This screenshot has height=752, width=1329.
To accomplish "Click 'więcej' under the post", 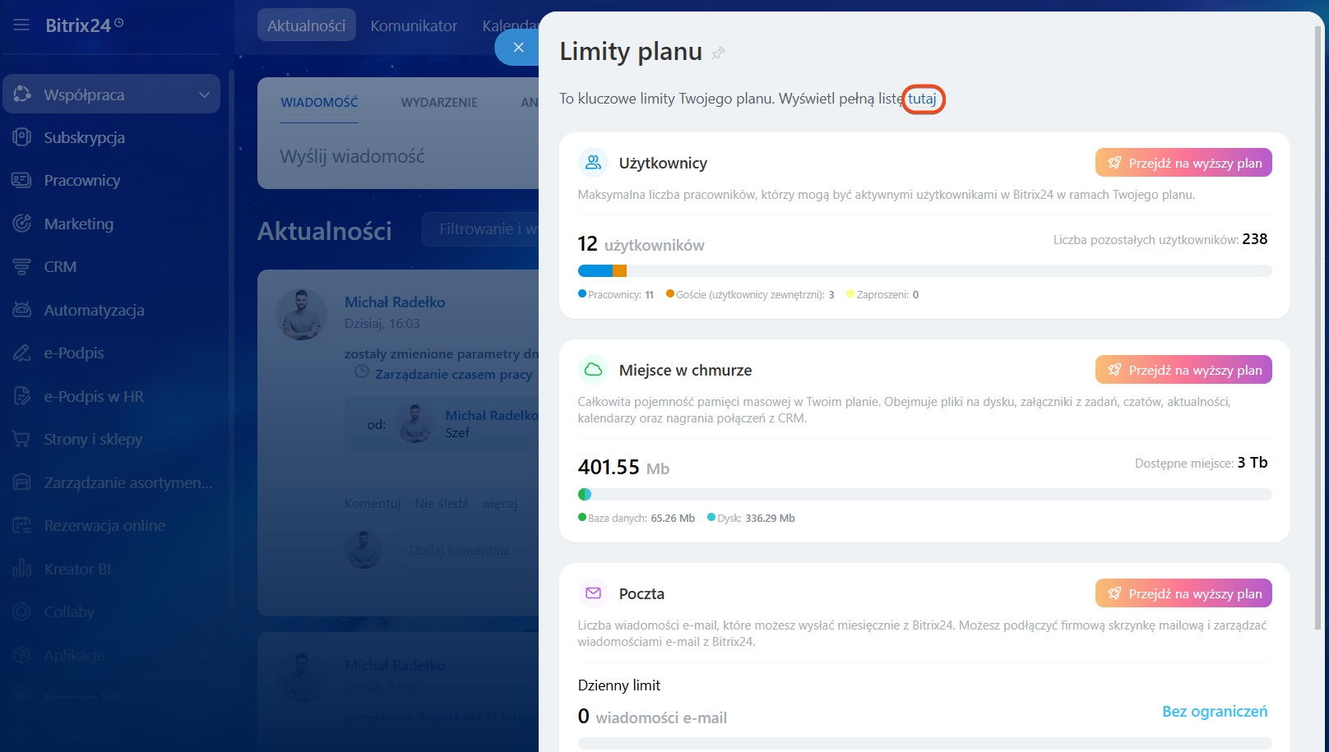I will 499,503.
